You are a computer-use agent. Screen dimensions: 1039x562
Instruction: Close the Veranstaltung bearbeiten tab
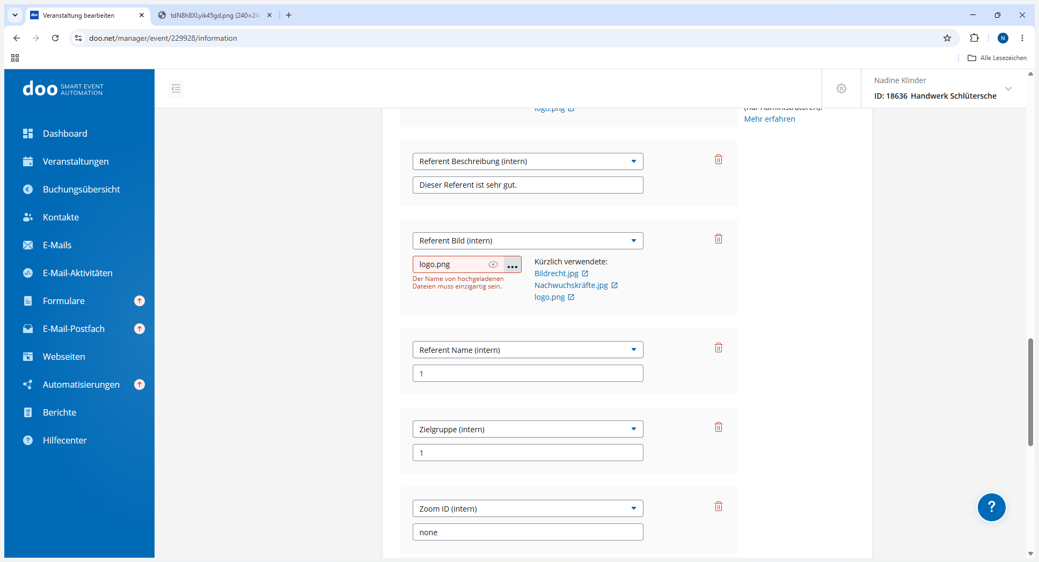pos(142,15)
